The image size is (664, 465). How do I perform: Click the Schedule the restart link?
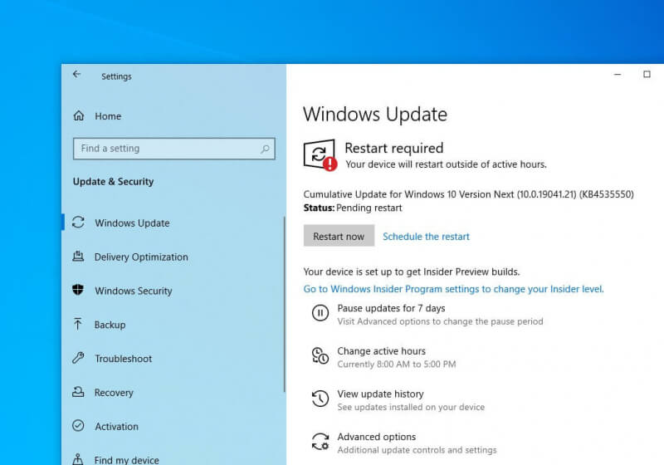tap(426, 237)
